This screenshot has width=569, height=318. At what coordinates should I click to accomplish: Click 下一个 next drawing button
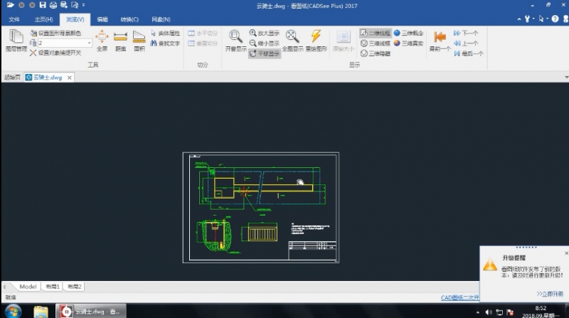pos(466,33)
